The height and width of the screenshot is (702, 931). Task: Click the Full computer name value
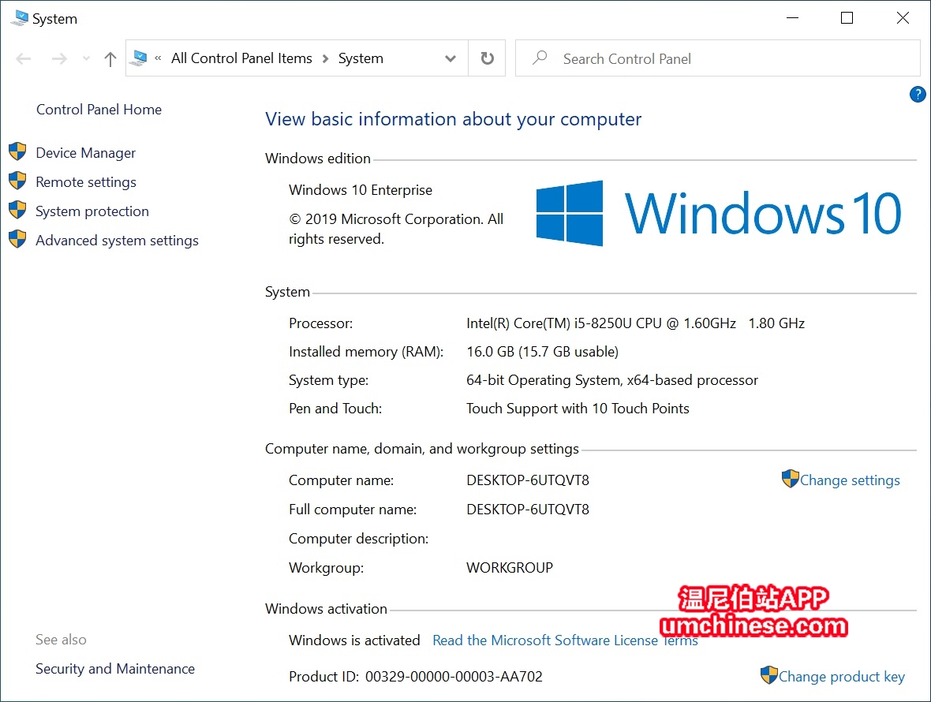pyautogui.click(x=528, y=509)
